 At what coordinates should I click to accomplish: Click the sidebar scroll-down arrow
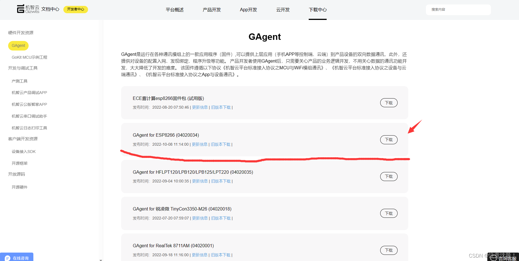101,260
